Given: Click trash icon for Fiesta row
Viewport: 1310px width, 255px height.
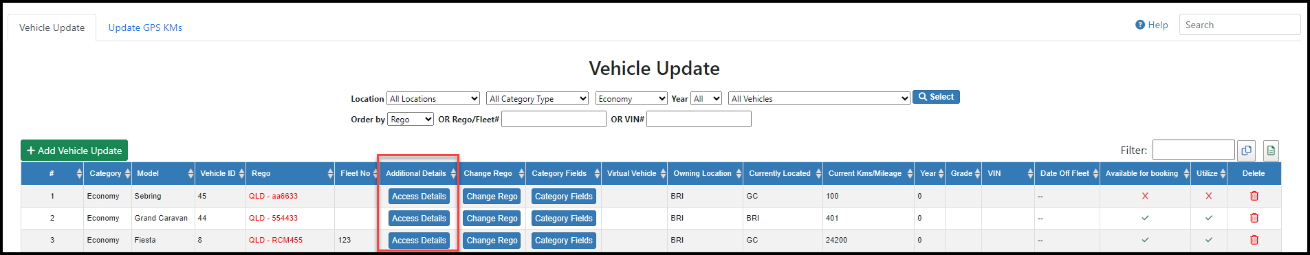Looking at the screenshot, I should click(1254, 240).
